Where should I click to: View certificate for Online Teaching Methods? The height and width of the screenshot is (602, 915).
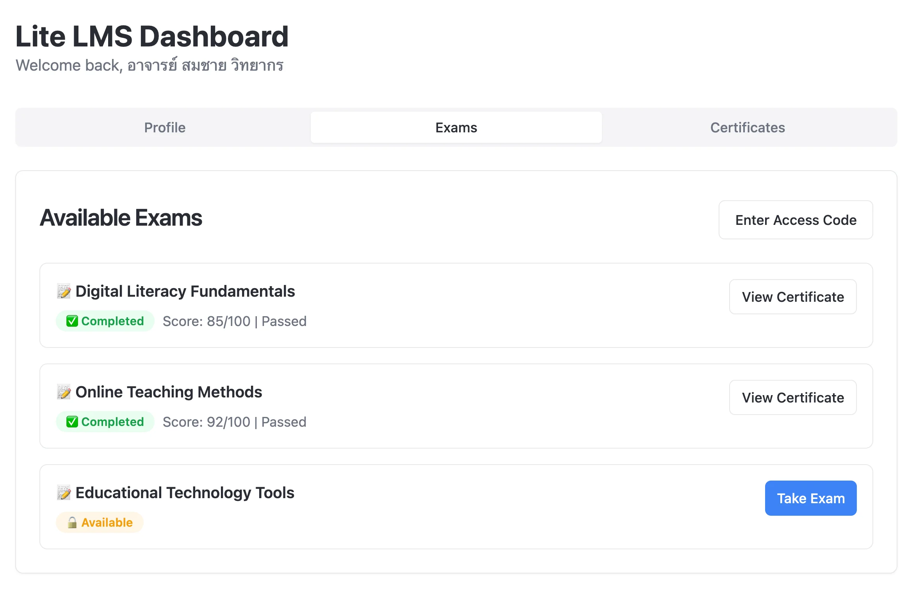point(792,397)
